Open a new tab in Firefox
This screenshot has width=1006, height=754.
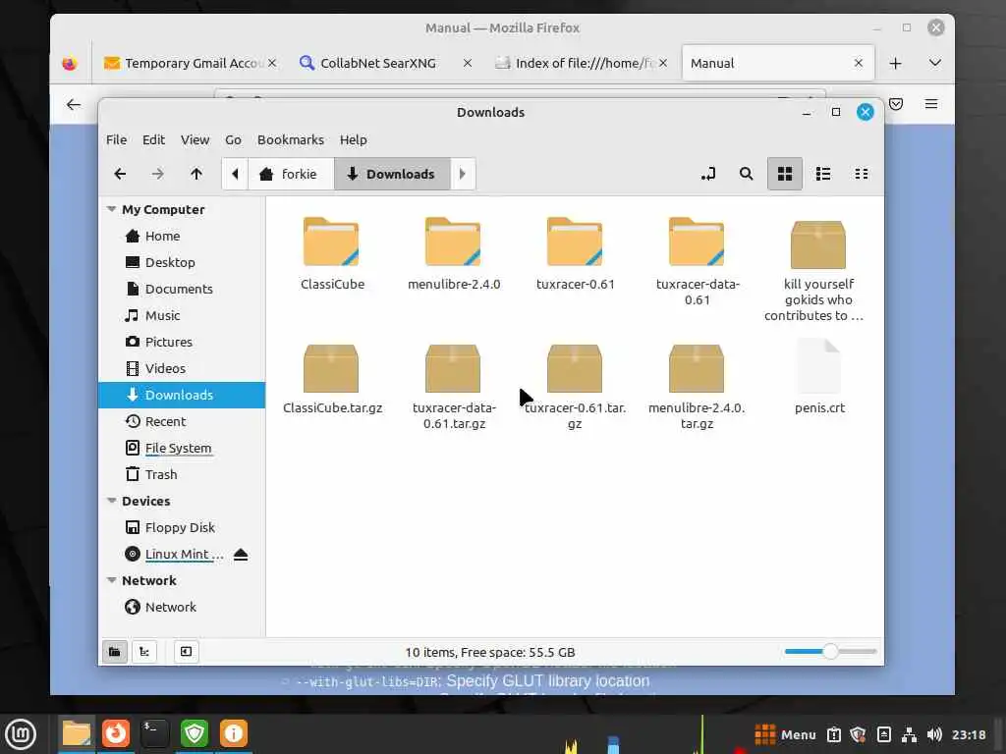896,63
